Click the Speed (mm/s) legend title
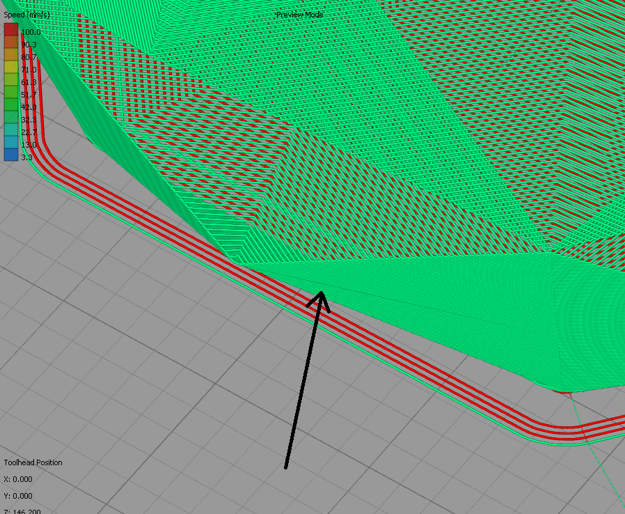The height and width of the screenshot is (514, 625). [x=26, y=15]
